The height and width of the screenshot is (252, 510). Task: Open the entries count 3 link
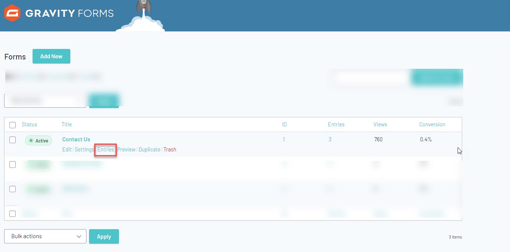click(x=330, y=139)
